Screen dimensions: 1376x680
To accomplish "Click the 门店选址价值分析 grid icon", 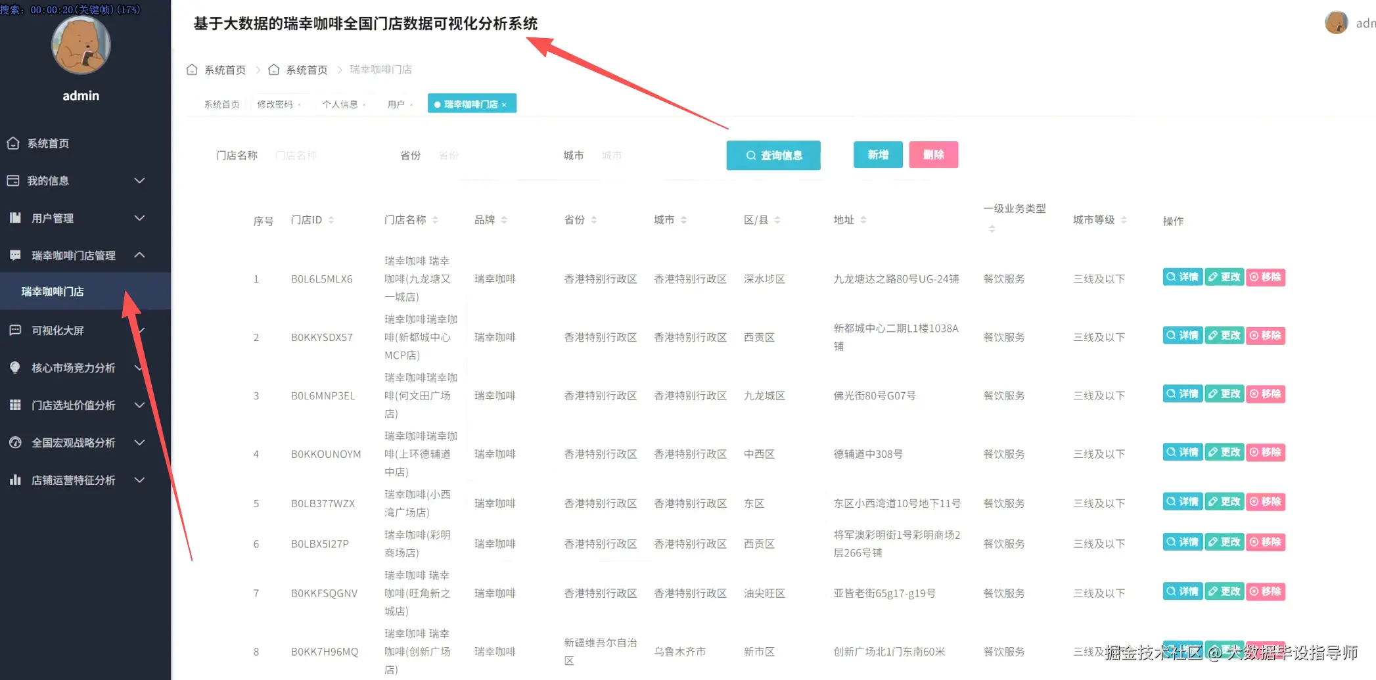I will [x=15, y=405].
